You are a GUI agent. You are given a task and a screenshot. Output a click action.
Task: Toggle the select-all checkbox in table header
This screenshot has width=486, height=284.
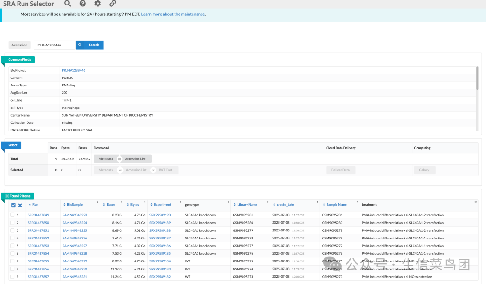13,205
